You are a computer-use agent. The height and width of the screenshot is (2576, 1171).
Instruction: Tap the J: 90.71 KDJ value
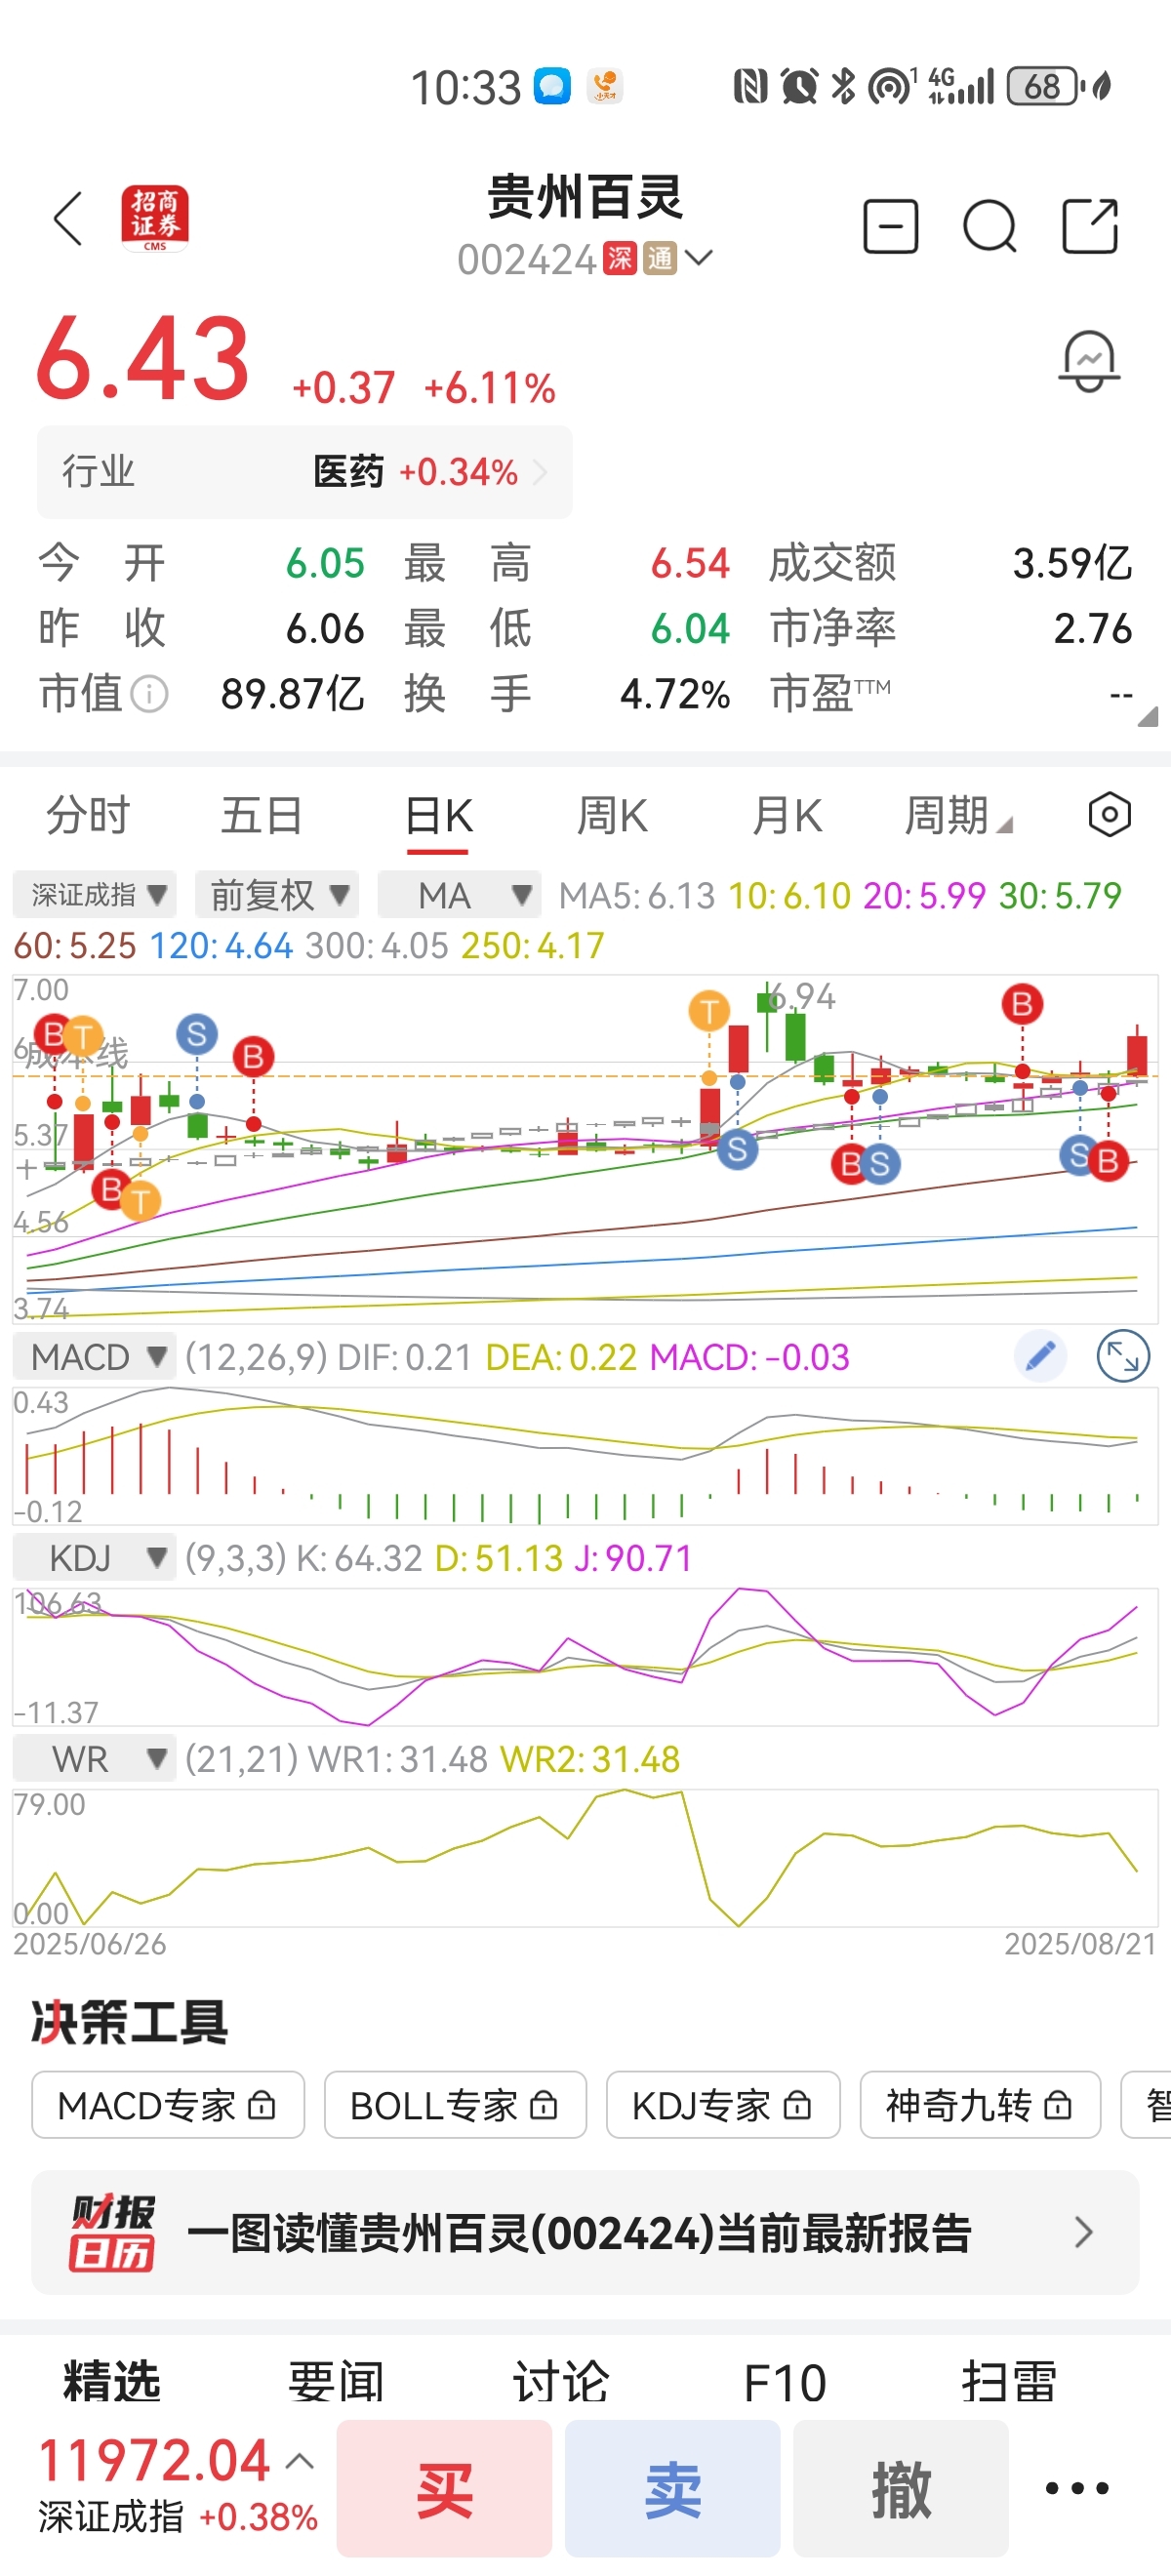coord(633,1558)
